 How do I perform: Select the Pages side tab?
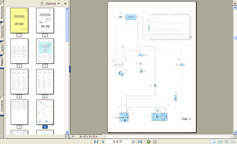pyautogui.click(x=2, y=62)
